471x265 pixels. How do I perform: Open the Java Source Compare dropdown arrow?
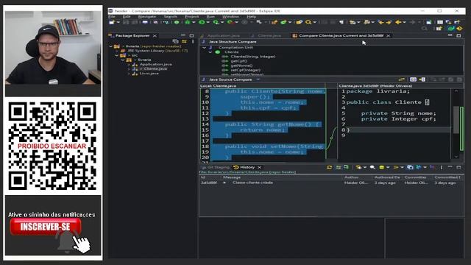point(258,79)
